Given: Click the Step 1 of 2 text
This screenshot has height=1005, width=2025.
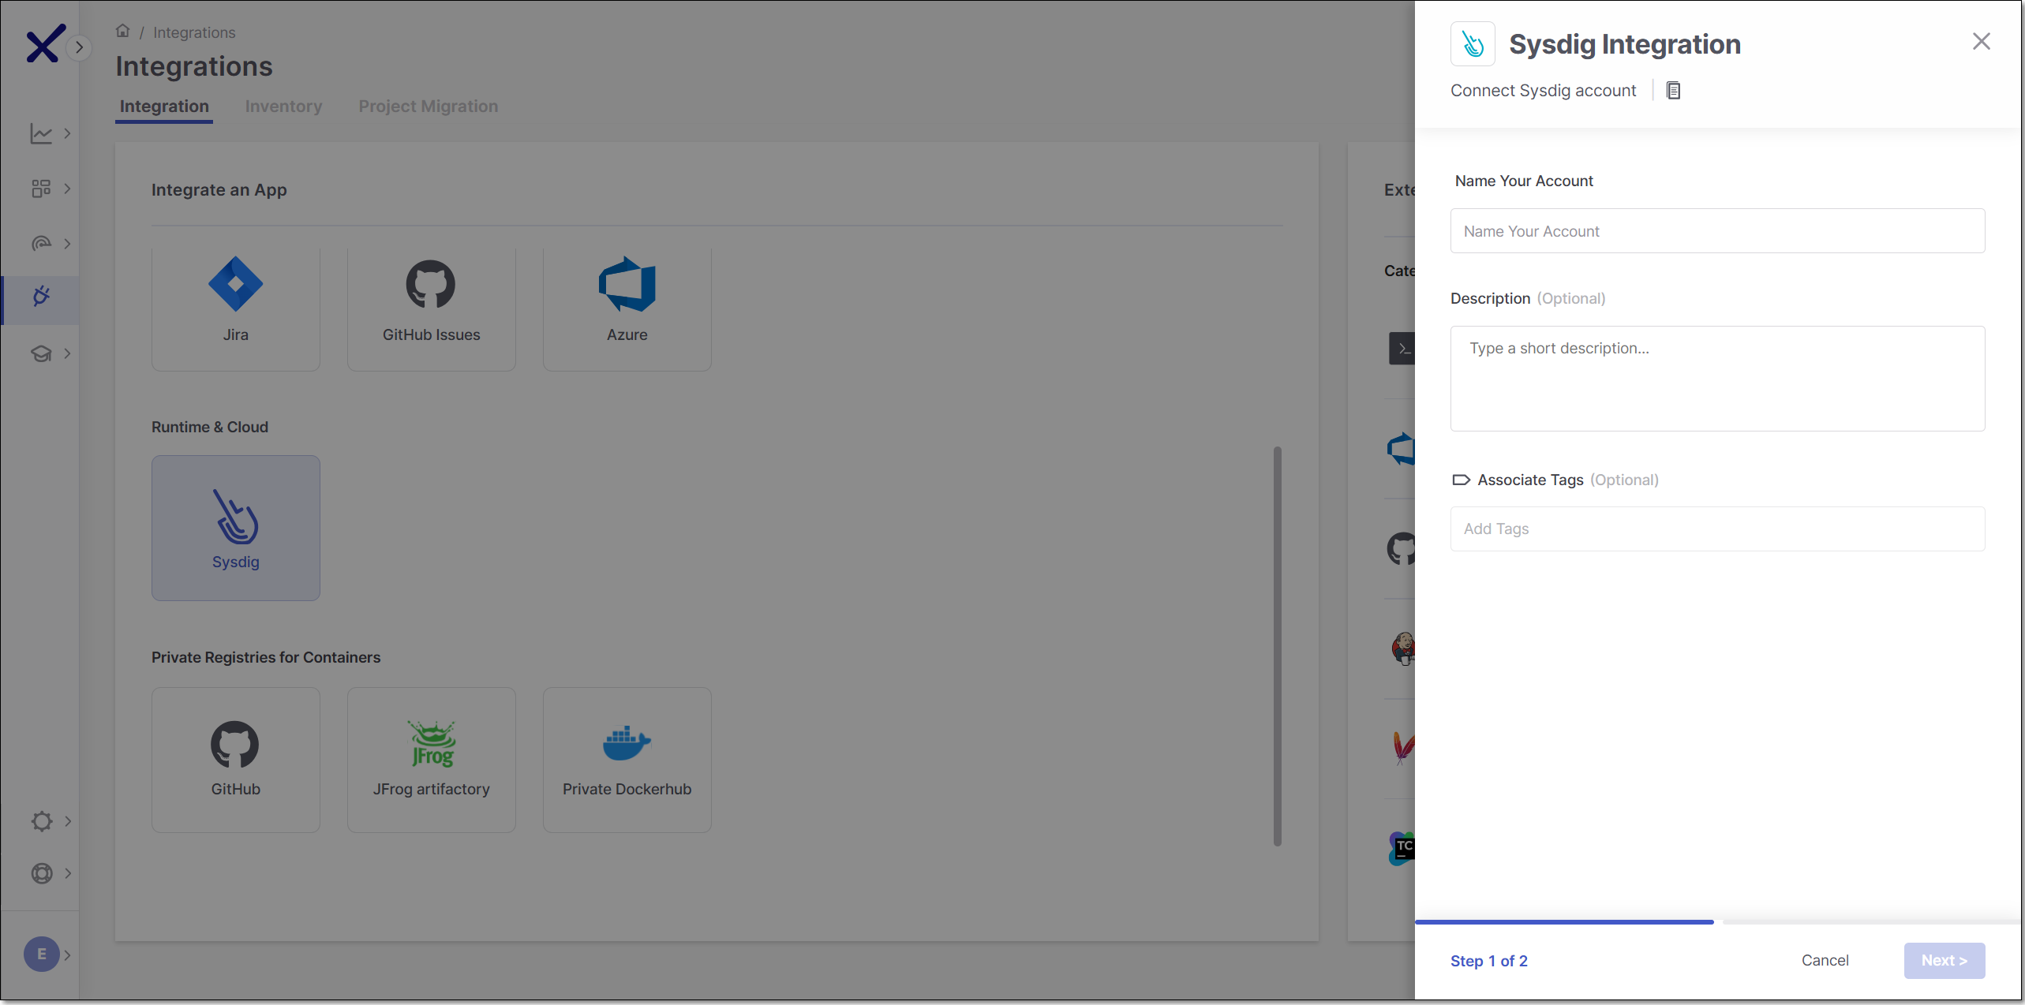Looking at the screenshot, I should [1488, 961].
